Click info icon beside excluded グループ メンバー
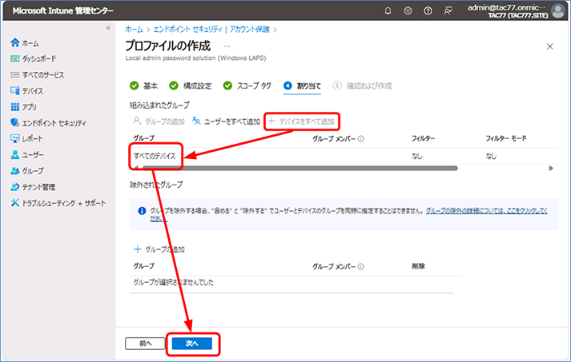Viewport: 571px width, 362px height. click(x=361, y=266)
